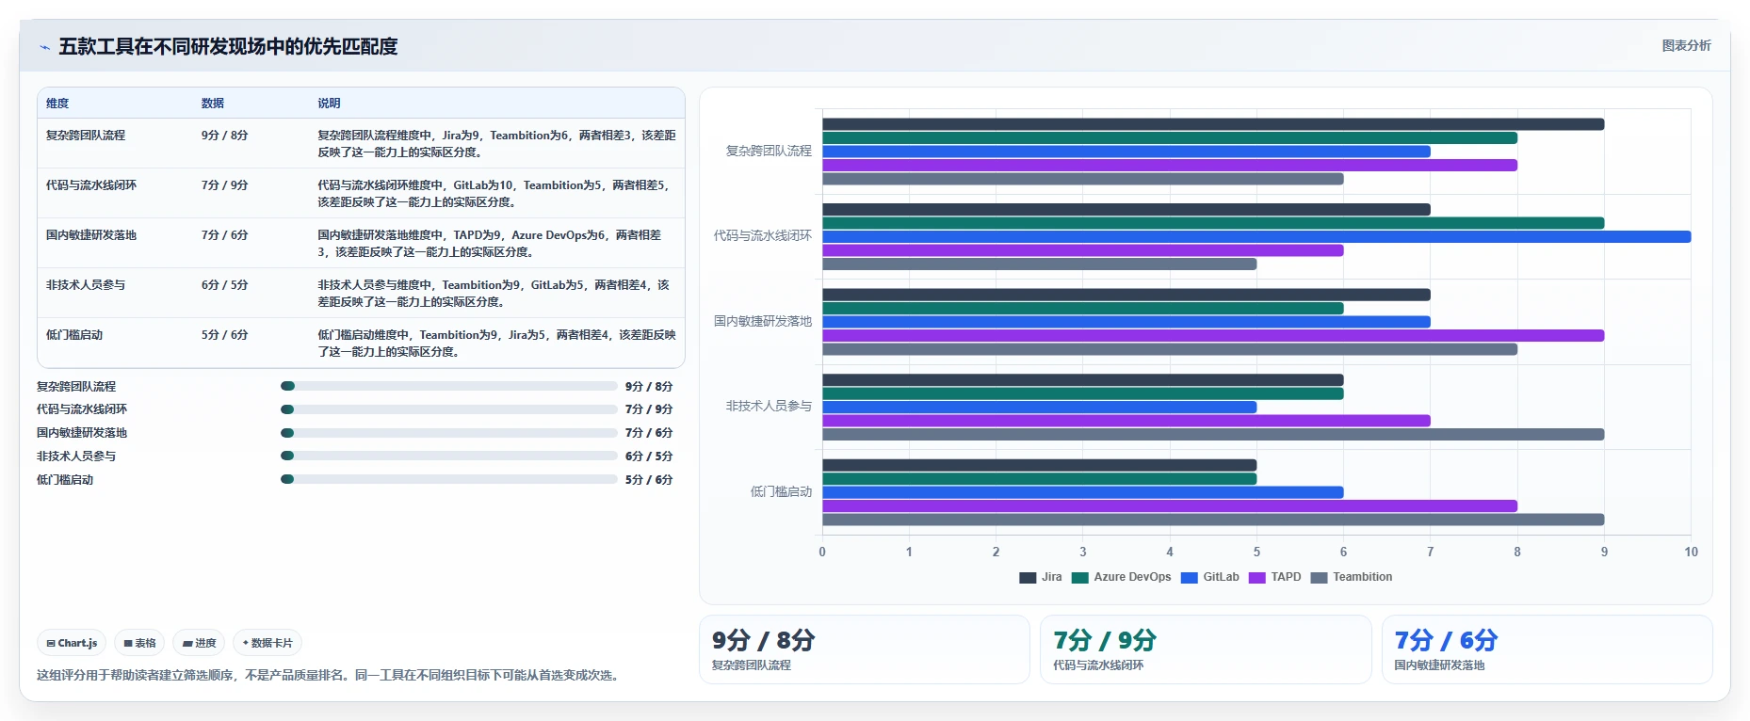
Task: Click the green Azure DevOps bar in 低门槛启动 group
Action: point(1039,479)
